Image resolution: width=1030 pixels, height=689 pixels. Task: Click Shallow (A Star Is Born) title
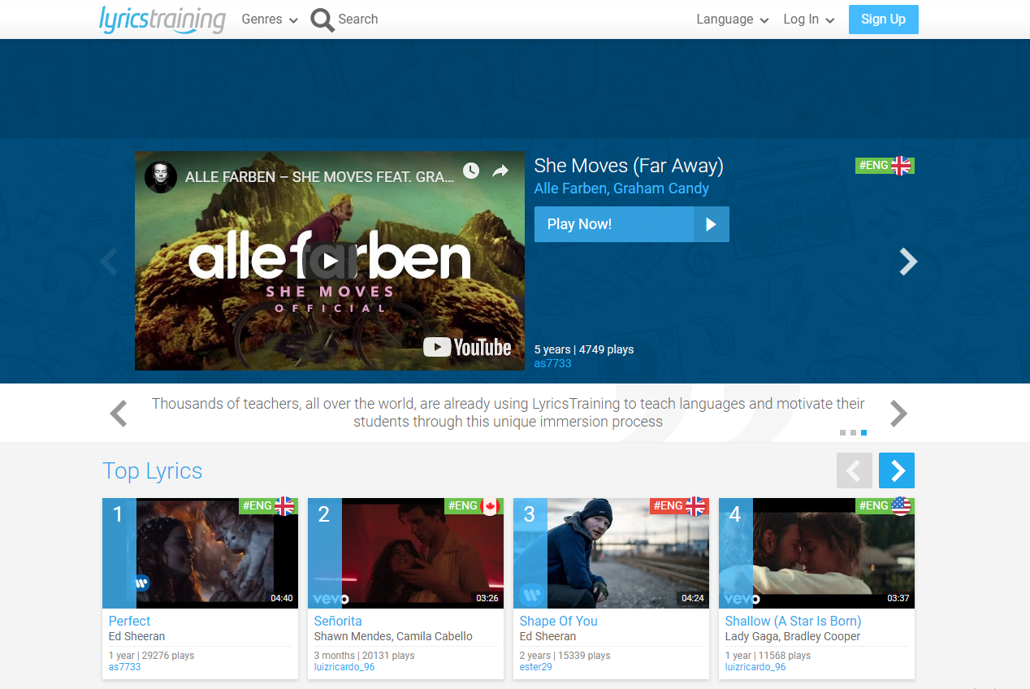tap(794, 621)
